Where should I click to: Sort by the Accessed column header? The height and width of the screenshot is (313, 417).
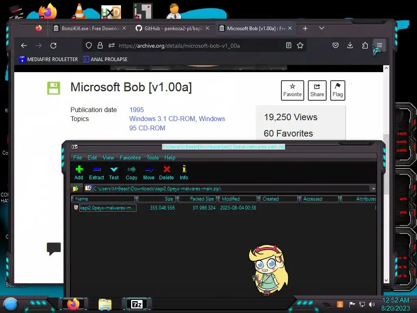pyautogui.click(x=319, y=199)
